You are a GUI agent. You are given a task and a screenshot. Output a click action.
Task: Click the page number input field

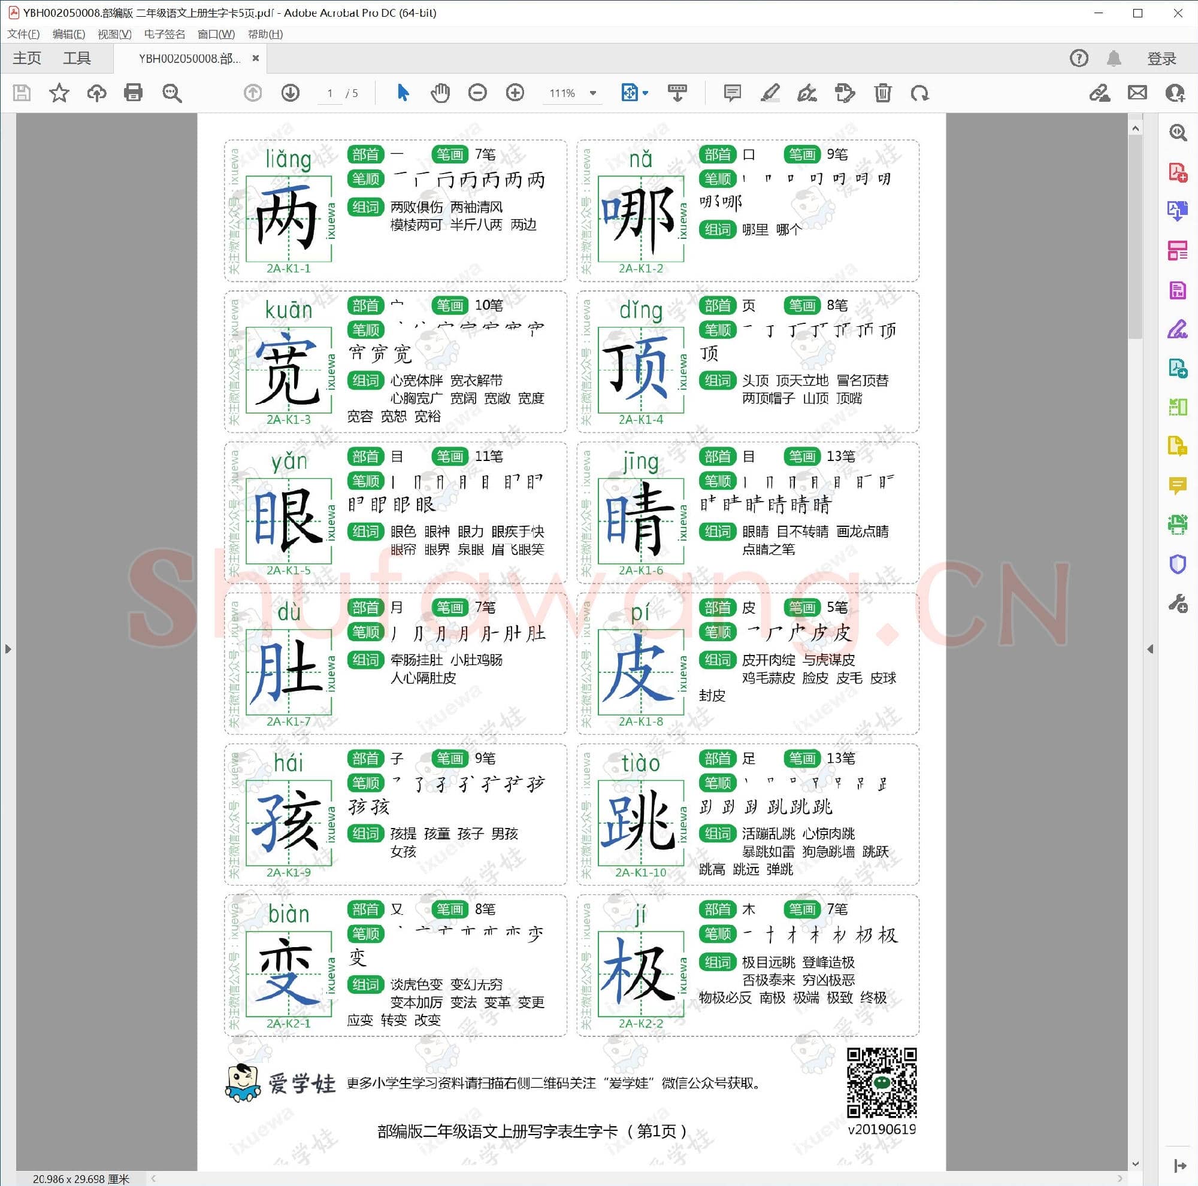point(330,93)
